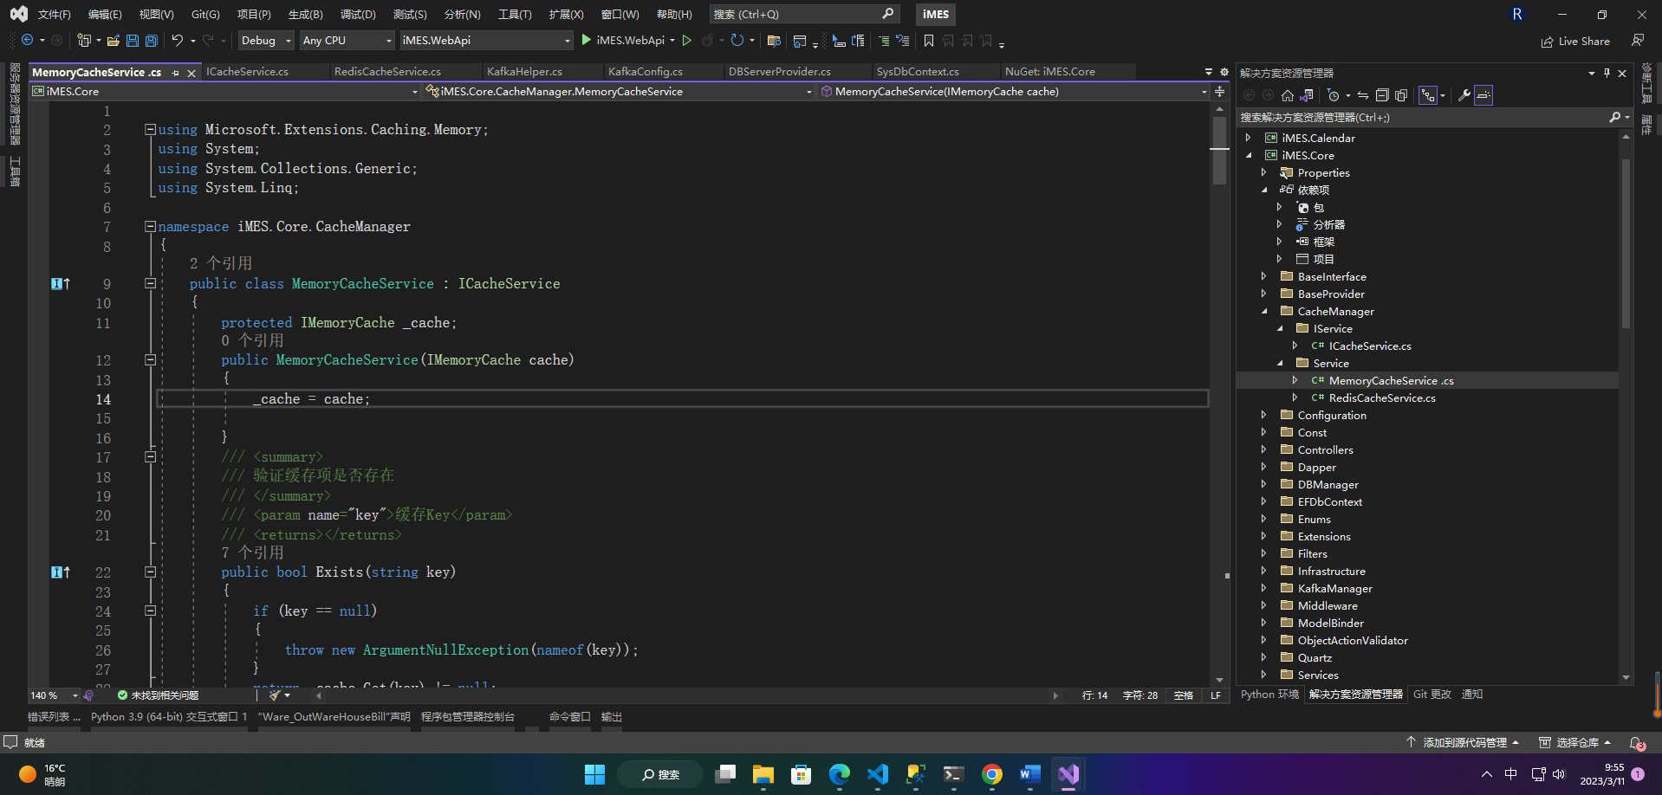
Task: Open the iMES.WebApi startup project dropdown
Action: coord(486,41)
